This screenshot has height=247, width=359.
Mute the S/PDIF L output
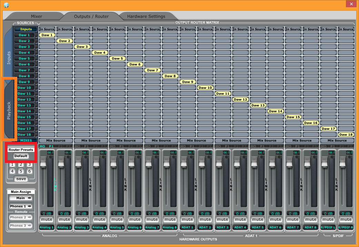[x=328, y=219]
